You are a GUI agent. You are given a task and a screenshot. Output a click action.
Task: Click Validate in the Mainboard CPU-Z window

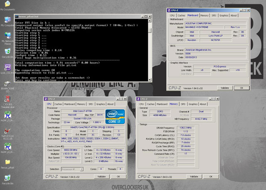pos(224,88)
